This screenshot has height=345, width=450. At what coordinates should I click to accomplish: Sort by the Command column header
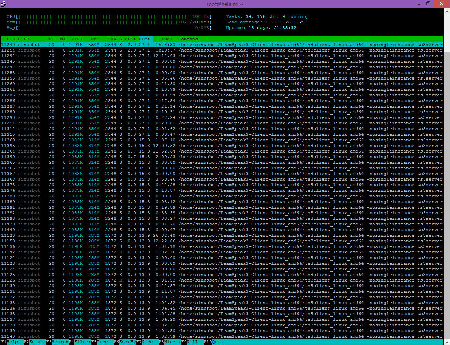(188, 39)
